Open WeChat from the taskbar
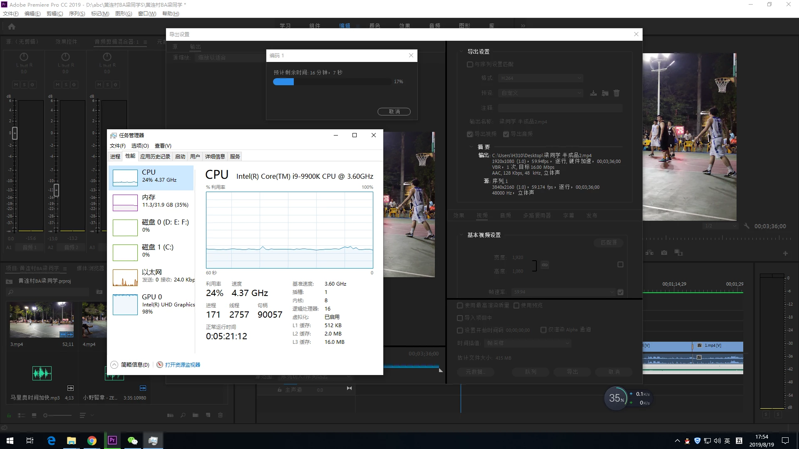This screenshot has height=449, width=799. pos(132,440)
